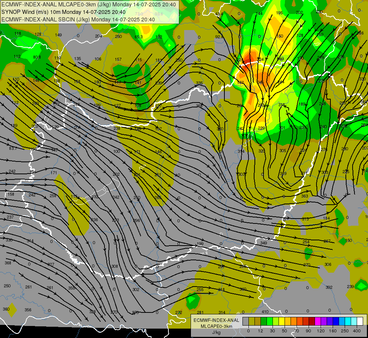Click the map value 65.3
This screenshot has height=338, width=368.
138,37
